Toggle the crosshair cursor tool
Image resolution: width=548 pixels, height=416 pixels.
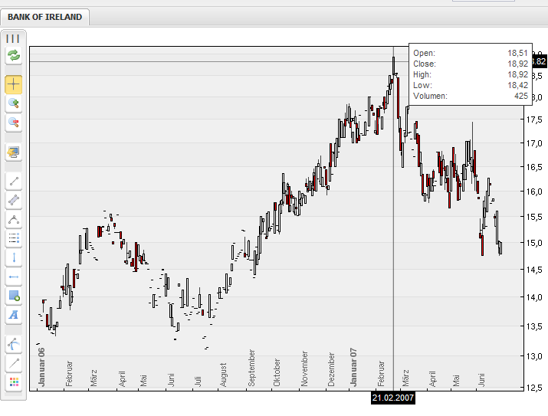click(x=14, y=84)
